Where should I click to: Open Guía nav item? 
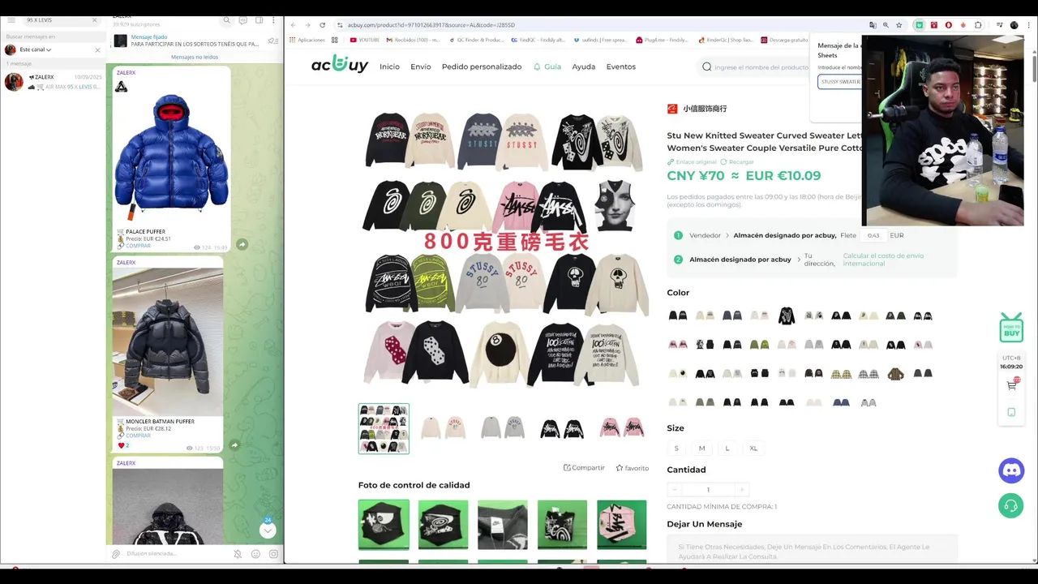click(547, 67)
